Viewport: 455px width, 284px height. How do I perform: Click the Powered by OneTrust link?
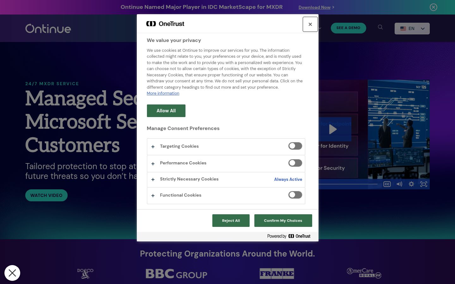click(x=289, y=236)
